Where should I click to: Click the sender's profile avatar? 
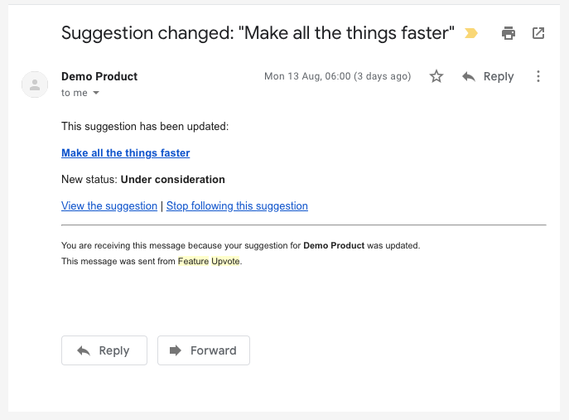click(35, 84)
